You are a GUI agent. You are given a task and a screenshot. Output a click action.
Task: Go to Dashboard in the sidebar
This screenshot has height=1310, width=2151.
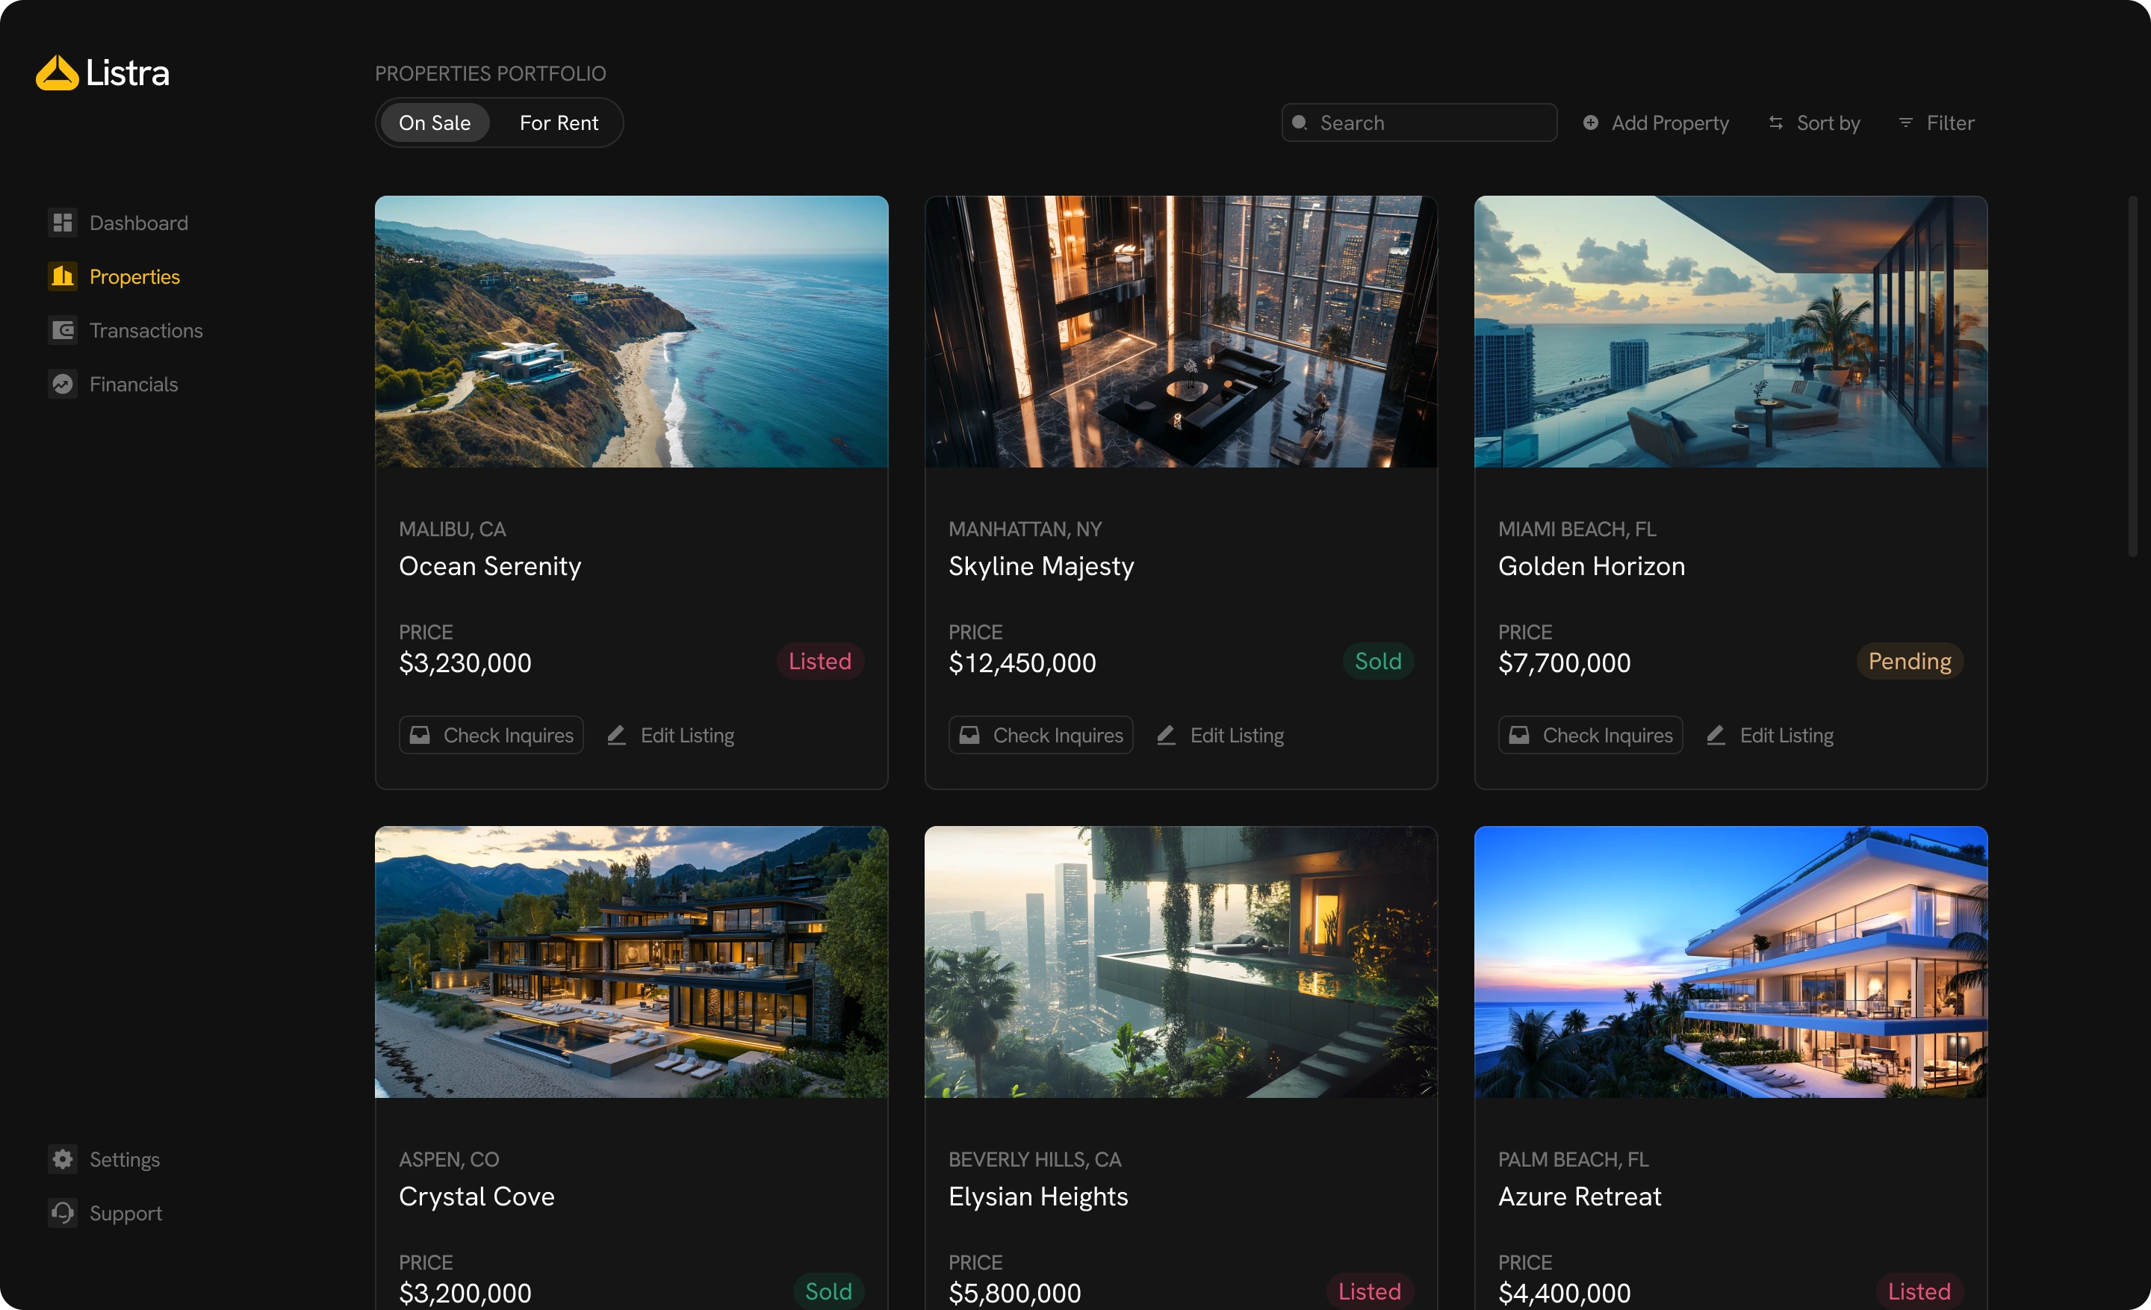(118, 223)
